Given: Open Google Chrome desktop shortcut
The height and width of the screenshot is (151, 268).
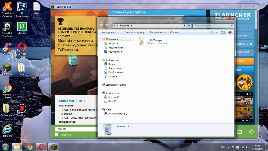Looking at the screenshot, I should coord(7,91).
